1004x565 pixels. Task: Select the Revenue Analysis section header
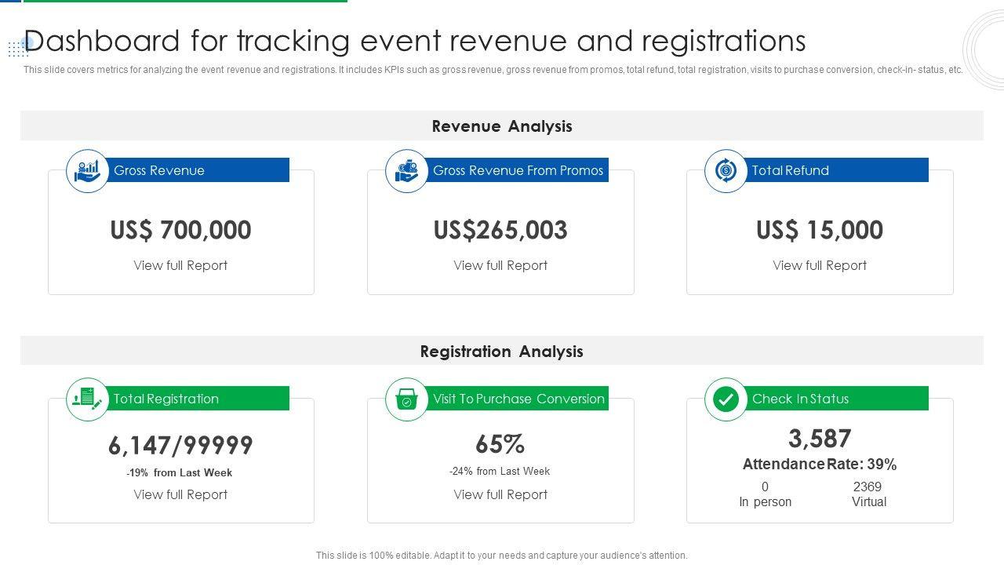tap(501, 126)
